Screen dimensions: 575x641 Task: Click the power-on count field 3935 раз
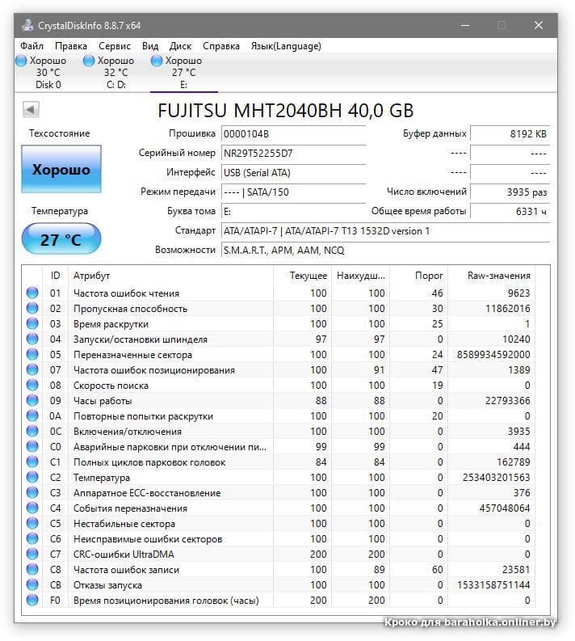[x=510, y=192]
